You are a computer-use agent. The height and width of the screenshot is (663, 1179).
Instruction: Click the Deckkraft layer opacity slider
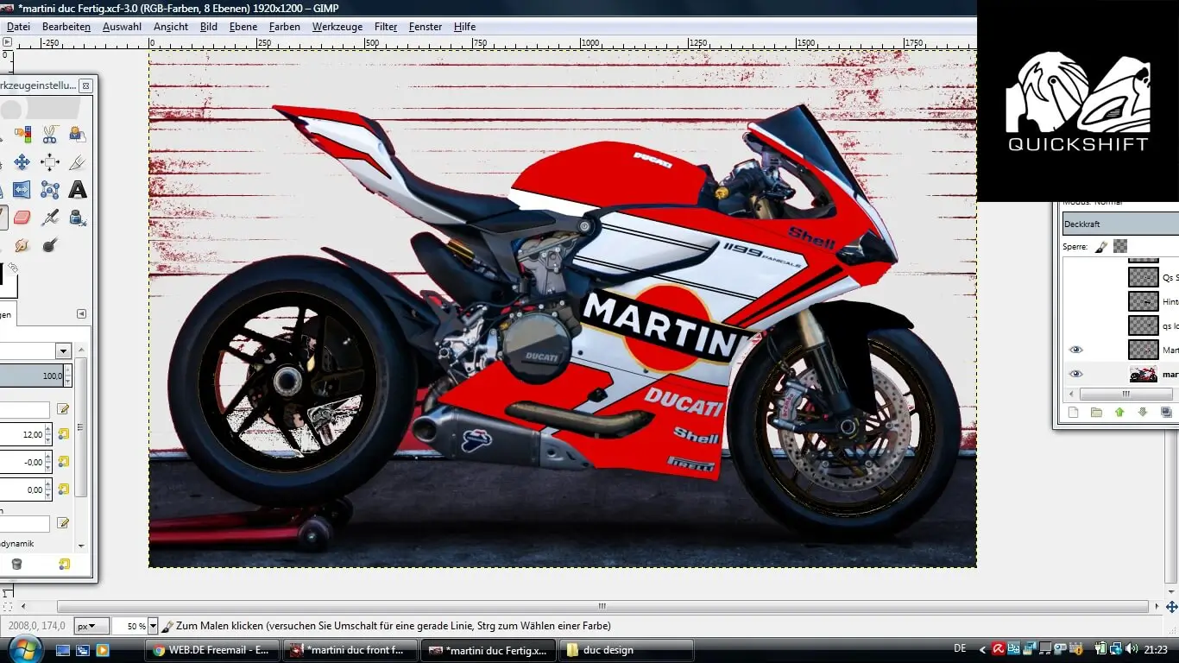[x=1120, y=224]
